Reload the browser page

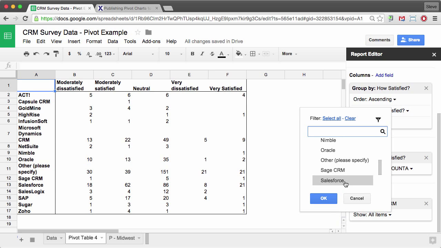[x=25, y=19]
